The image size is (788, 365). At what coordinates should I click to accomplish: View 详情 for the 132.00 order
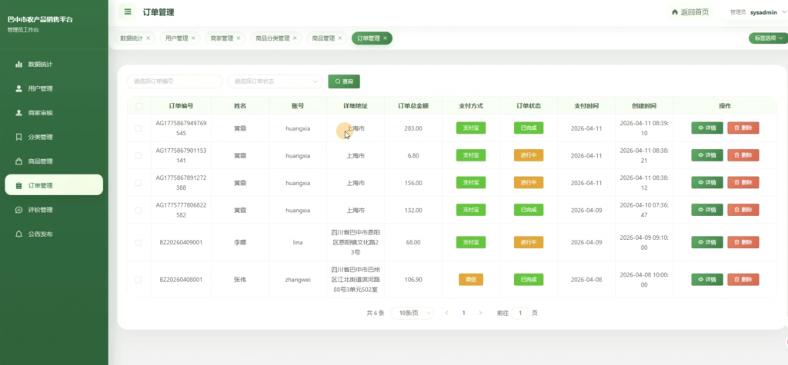click(707, 210)
